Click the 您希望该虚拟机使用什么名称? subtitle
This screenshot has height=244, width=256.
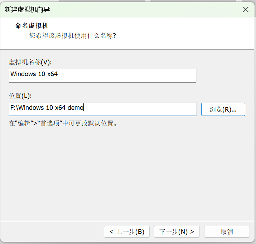click(x=73, y=35)
